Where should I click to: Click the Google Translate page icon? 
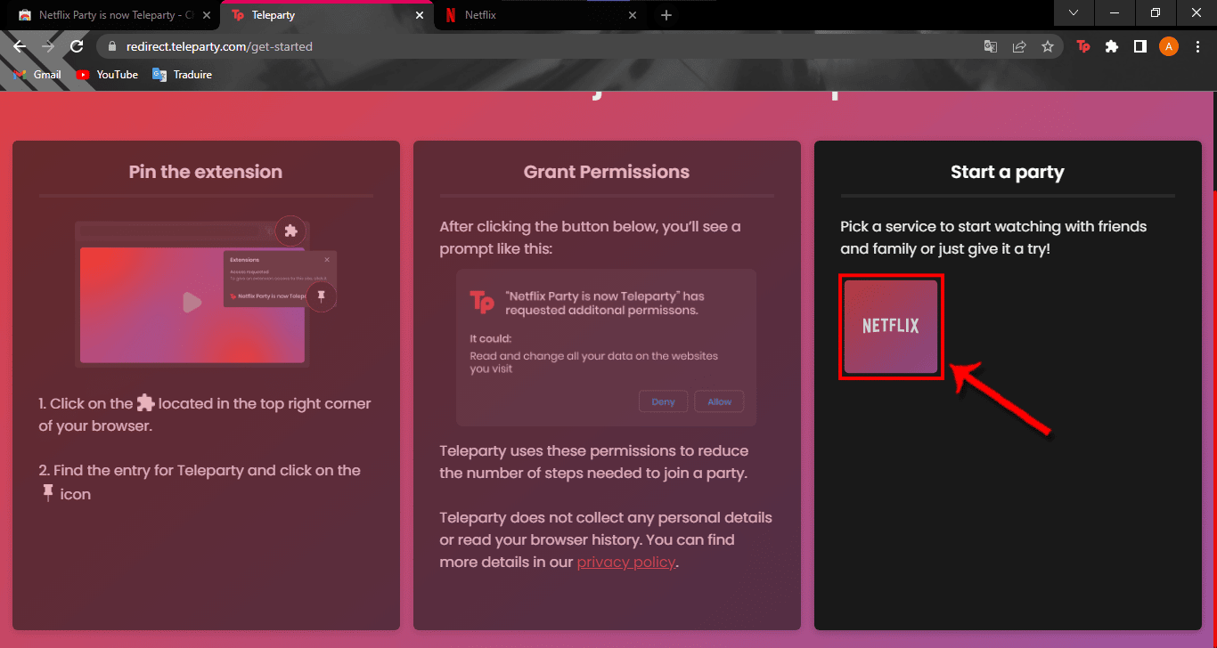click(x=990, y=46)
